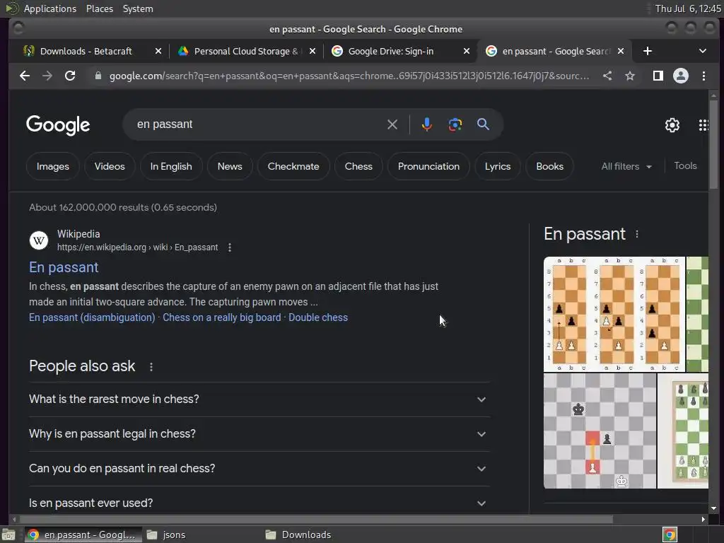Bookmark this page with the star

pos(630,76)
